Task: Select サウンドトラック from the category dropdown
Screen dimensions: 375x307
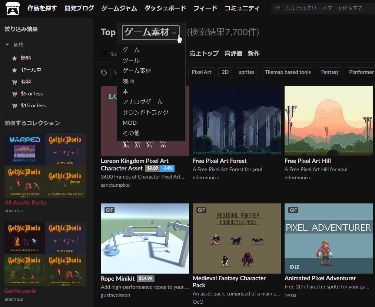Action: click(146, 112)
